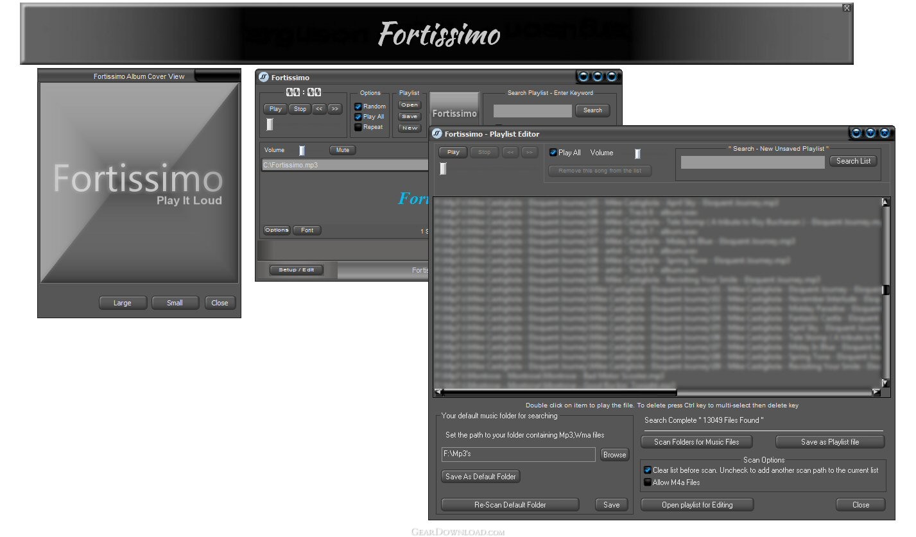The width and height of the screenshot is (916, 537).
Task: Skip to next track in main Fortissimo window
Action: click(x=334, y=109)
